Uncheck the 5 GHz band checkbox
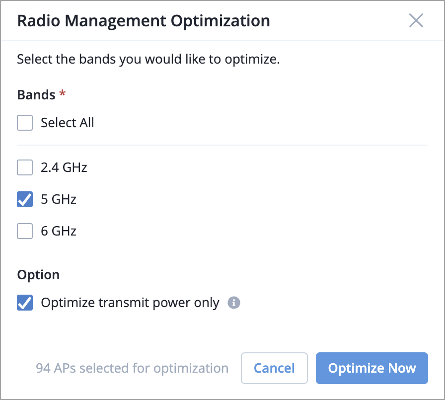The width and height of the screenshot is (445, 400). 25,199
